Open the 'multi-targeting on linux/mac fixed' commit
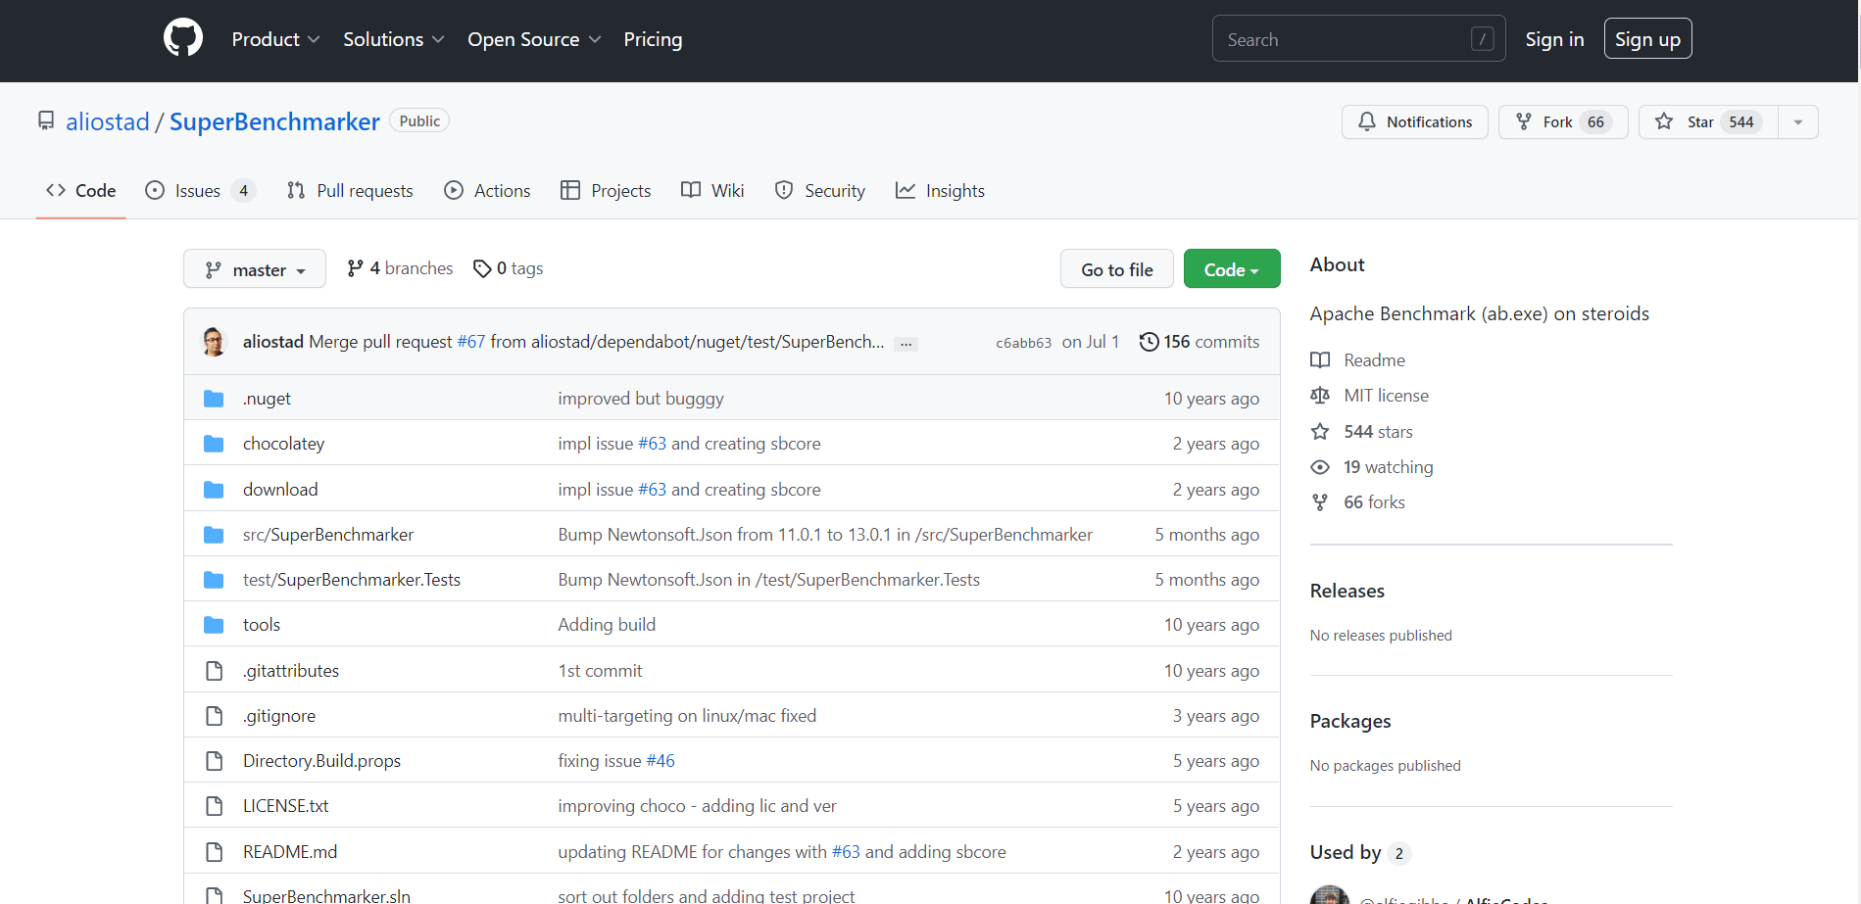This screenshot has width=1861, height=904. pyautogui.click(x=687, y=716)
